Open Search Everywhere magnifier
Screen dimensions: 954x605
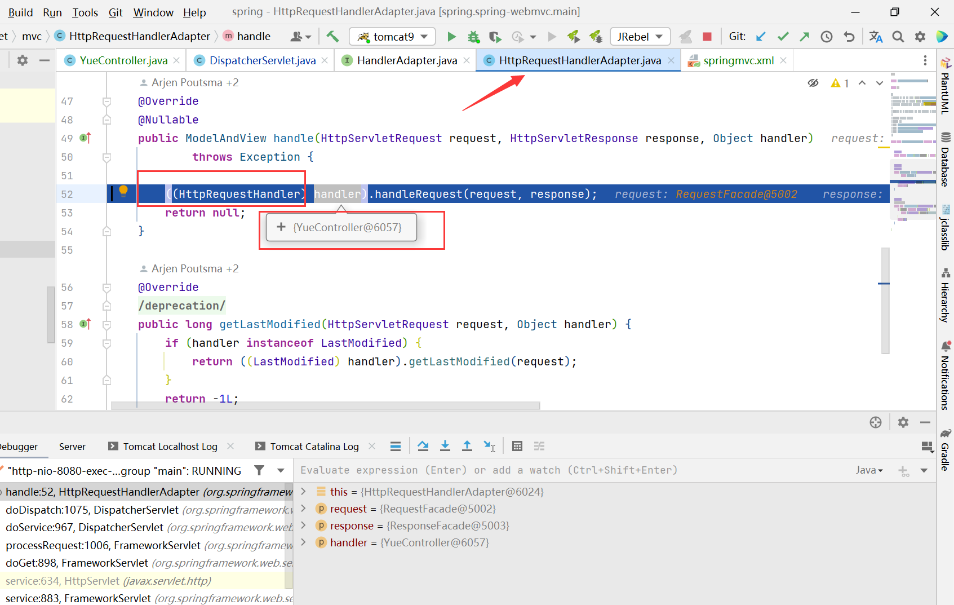pos(898,37)
